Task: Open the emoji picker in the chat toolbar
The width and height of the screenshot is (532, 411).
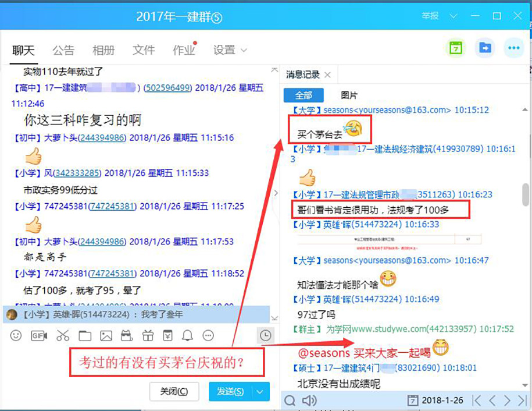Action: click(16, 336)
